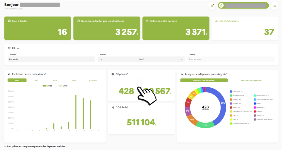Click the CO2 bubbles icon beside CO2 émis

pyautogui.click(x=113, y=107)
